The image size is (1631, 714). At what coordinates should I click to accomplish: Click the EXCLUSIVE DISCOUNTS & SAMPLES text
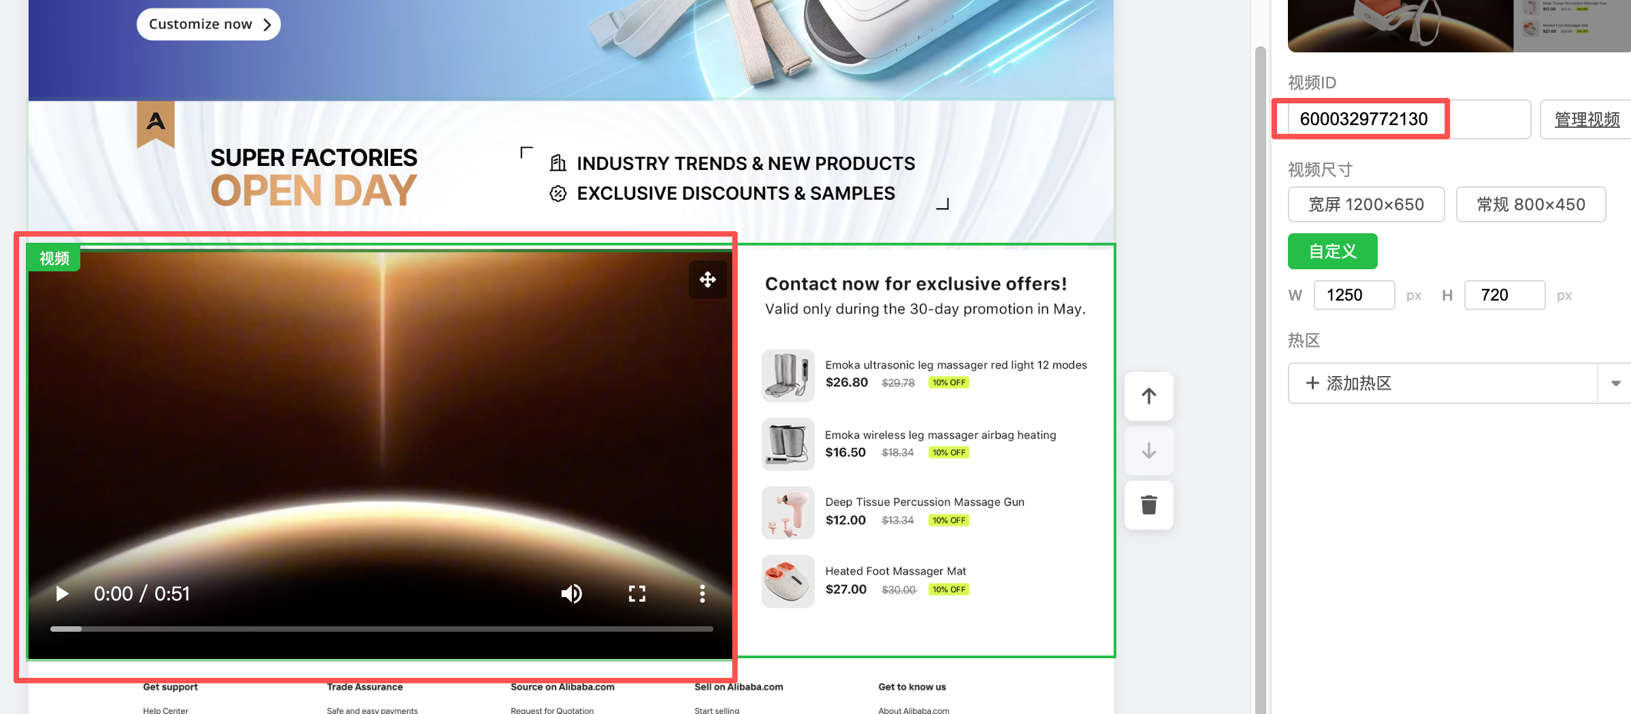point(736,193)
